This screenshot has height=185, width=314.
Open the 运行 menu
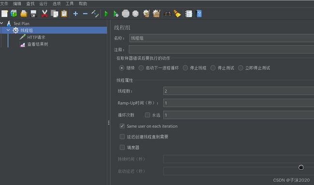click(43, 3)
